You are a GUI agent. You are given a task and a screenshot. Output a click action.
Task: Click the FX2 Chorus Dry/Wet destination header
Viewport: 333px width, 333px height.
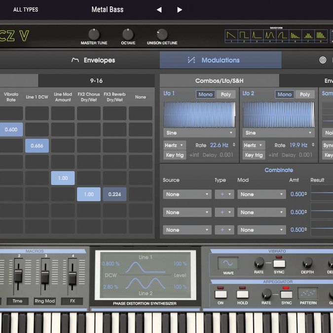(89, 97)
